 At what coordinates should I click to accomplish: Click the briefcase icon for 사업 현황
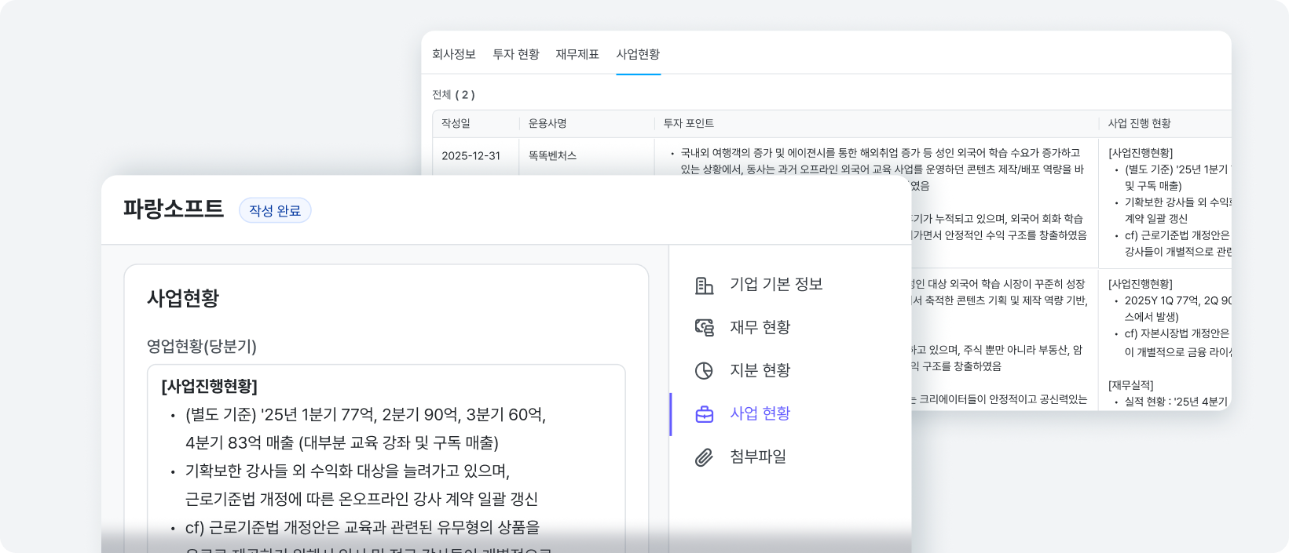704,414
